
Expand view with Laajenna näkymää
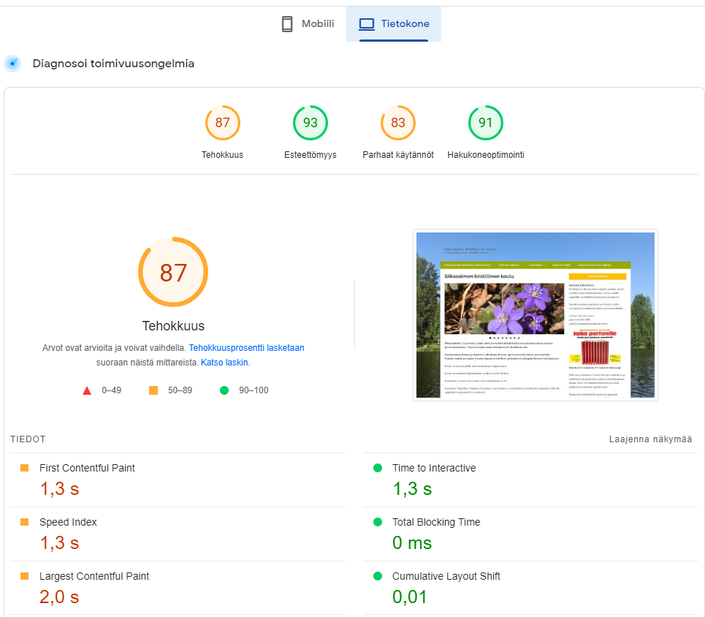(x=650, y=439)
